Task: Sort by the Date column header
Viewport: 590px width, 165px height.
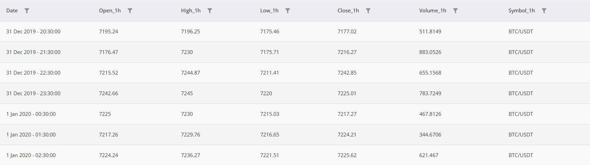Action: [x=12, y=11]
